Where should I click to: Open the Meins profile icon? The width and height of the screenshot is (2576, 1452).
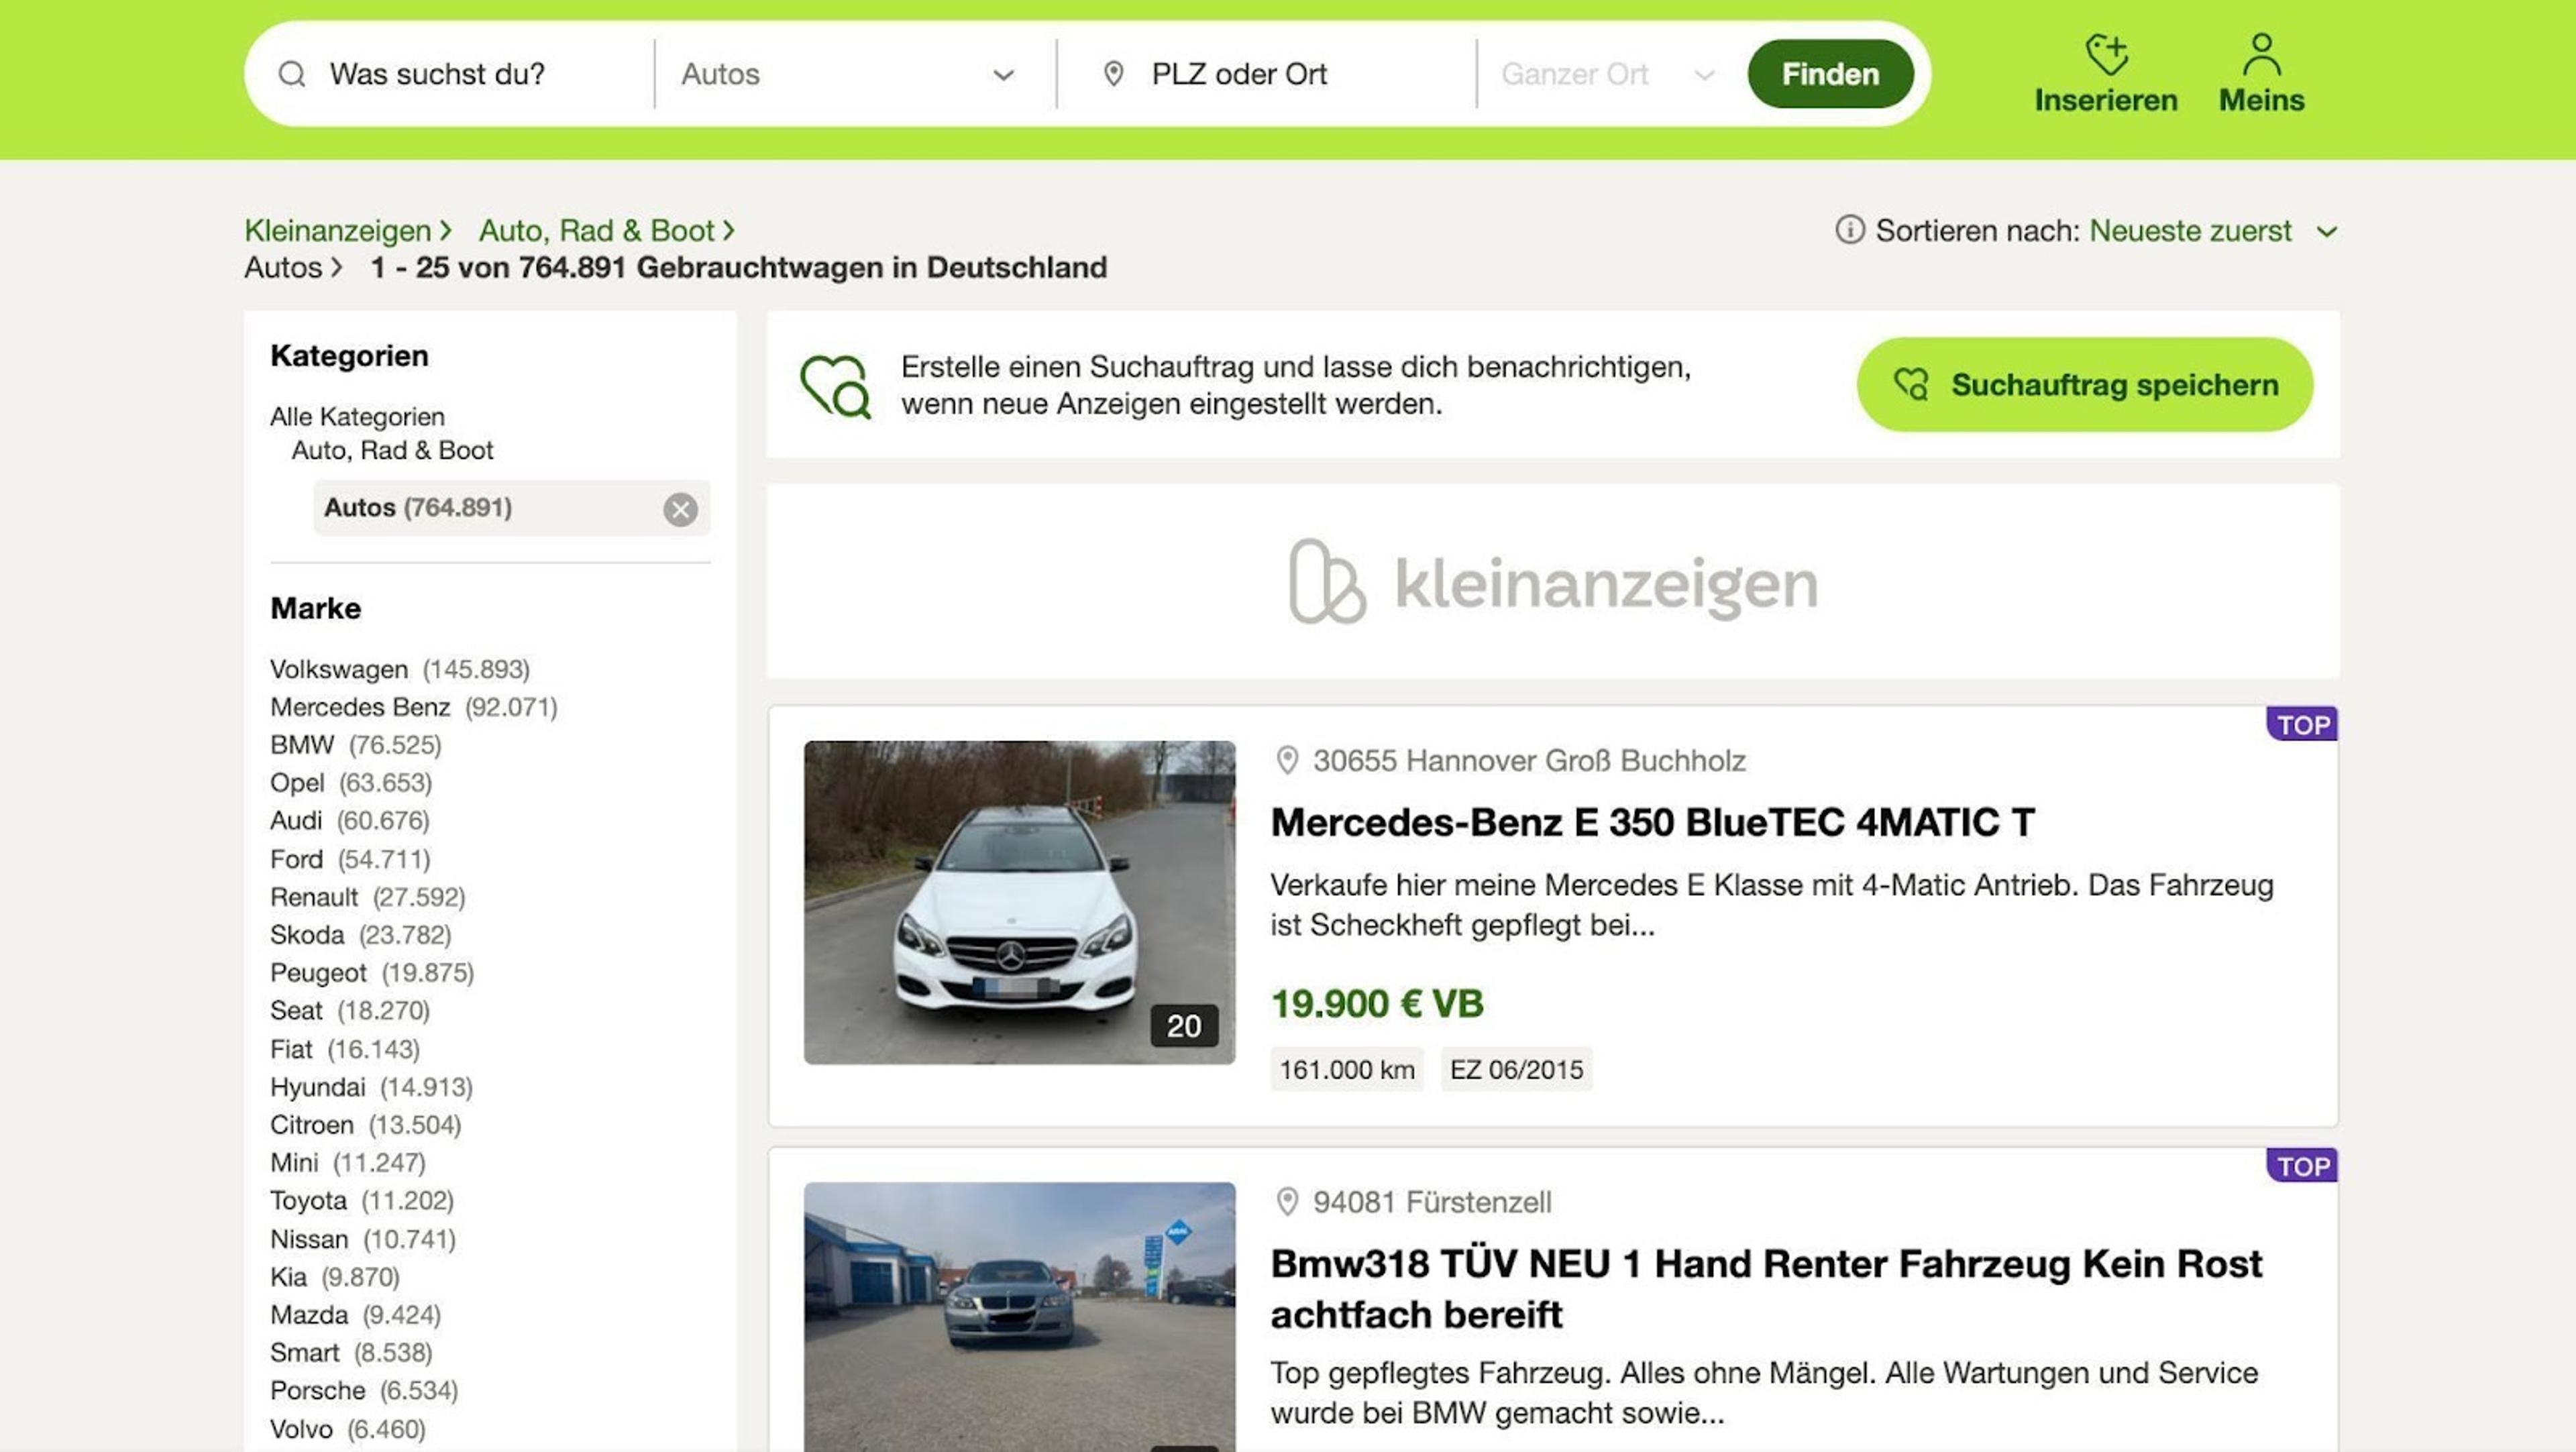point(2261,54)
